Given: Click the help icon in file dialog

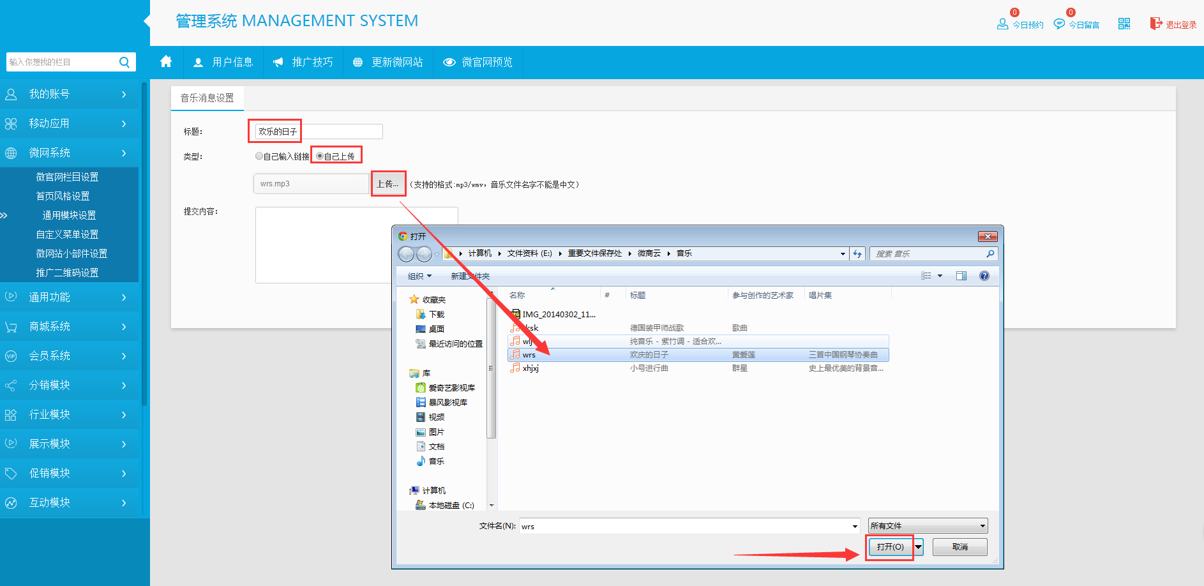Looking at the screenshot, I should [x=984, y=276].
